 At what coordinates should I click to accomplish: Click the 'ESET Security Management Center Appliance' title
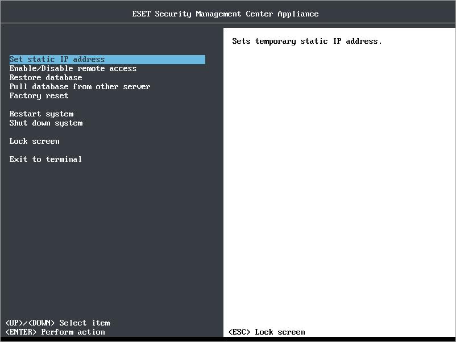click(225, 14)
